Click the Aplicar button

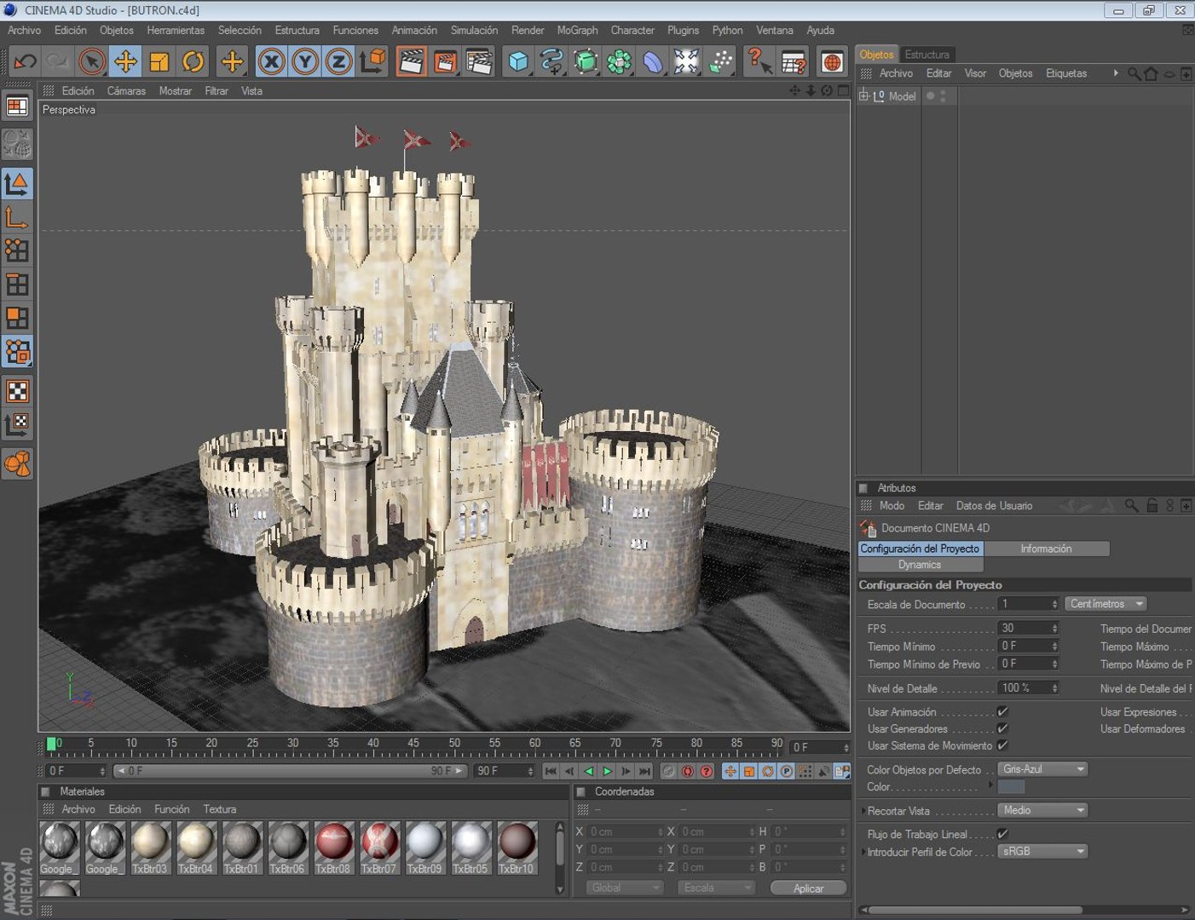point(808,888)
